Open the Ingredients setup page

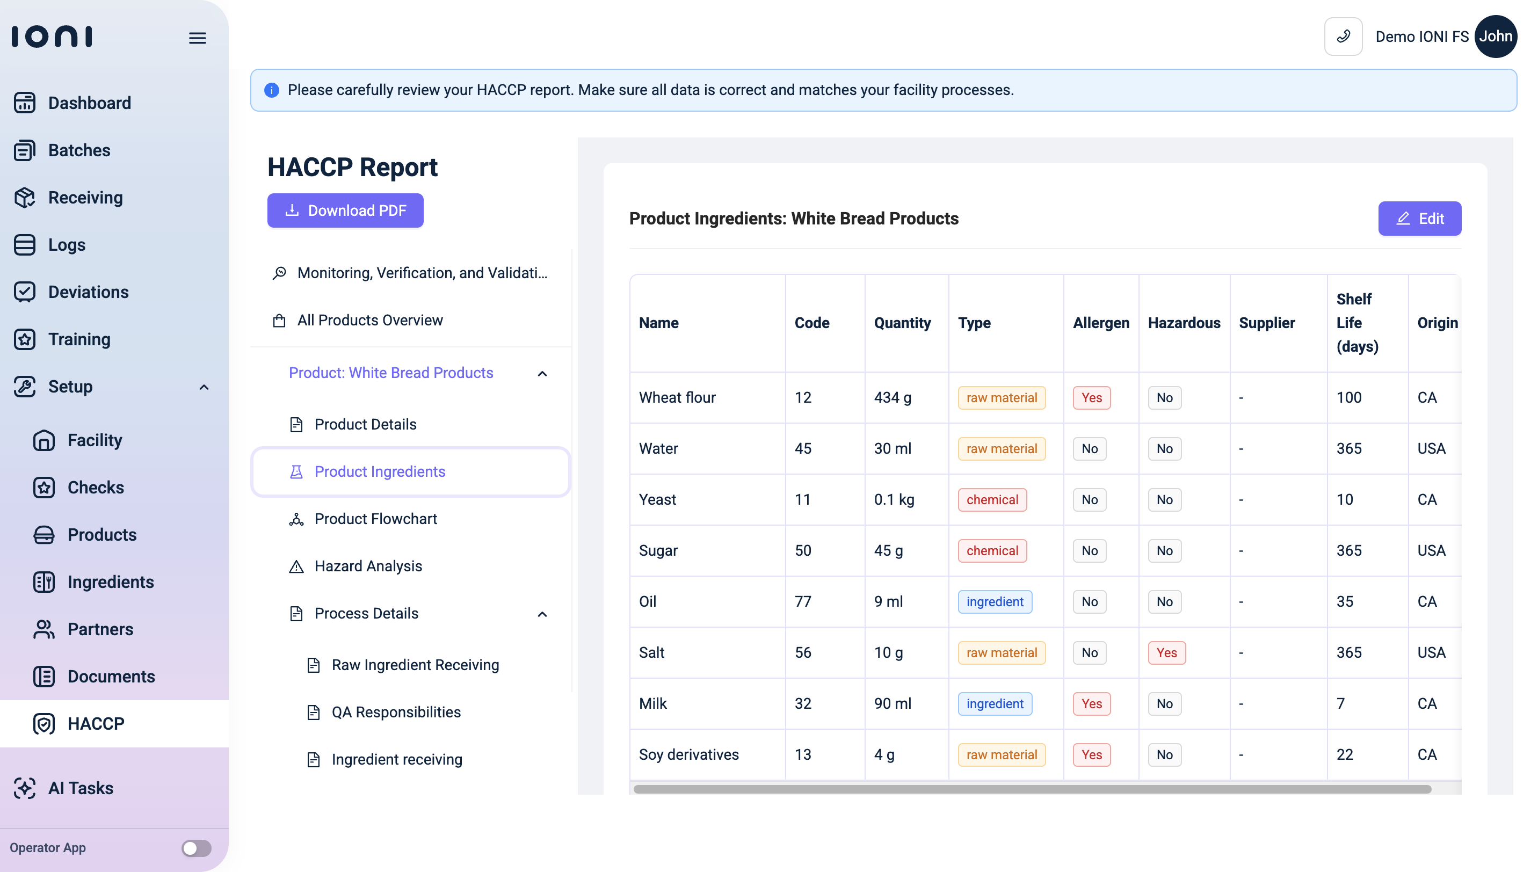(x=111, y=582)
